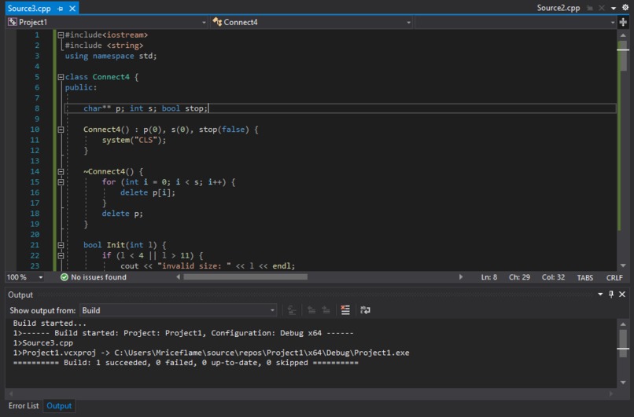Open the Connect4 class navigation dropdown
Viewport: 634px width, 417px height.
[311, 22]
